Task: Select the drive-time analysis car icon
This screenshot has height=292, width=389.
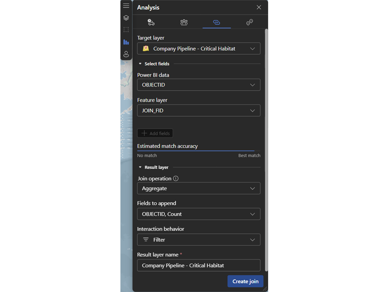Action: click(x=151, y=22)
